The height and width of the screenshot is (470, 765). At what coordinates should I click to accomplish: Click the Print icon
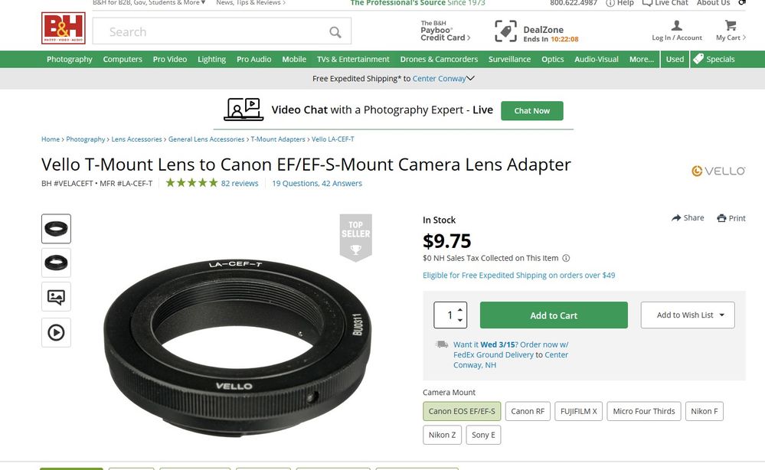tap(721, 218)
